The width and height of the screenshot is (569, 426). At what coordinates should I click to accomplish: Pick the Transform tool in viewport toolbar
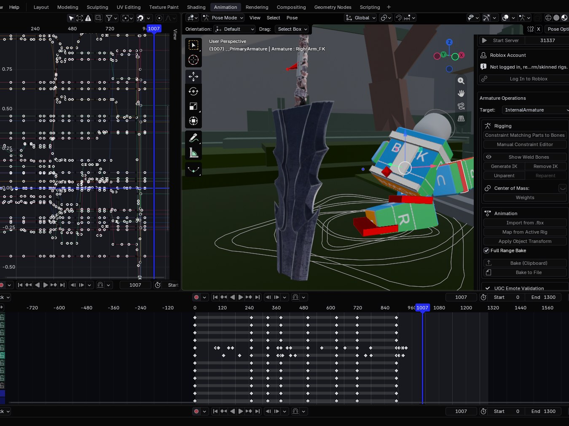(x=193, y=121)
